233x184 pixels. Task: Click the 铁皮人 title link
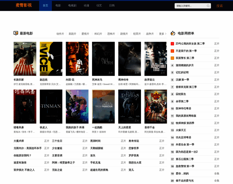pos(44,127)
